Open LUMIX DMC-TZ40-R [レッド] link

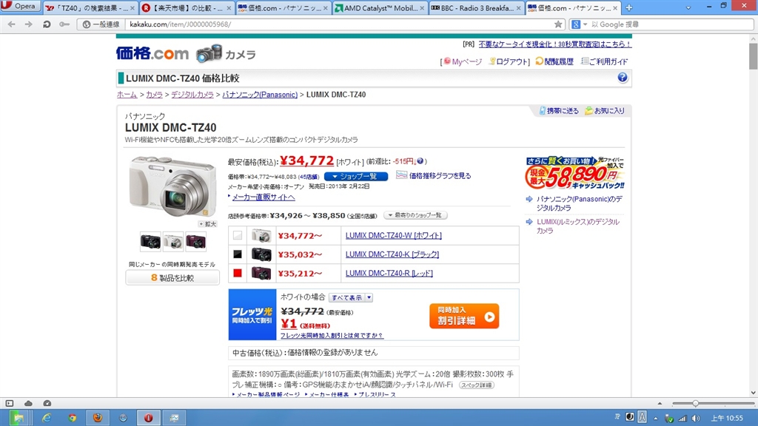point(389,273)
